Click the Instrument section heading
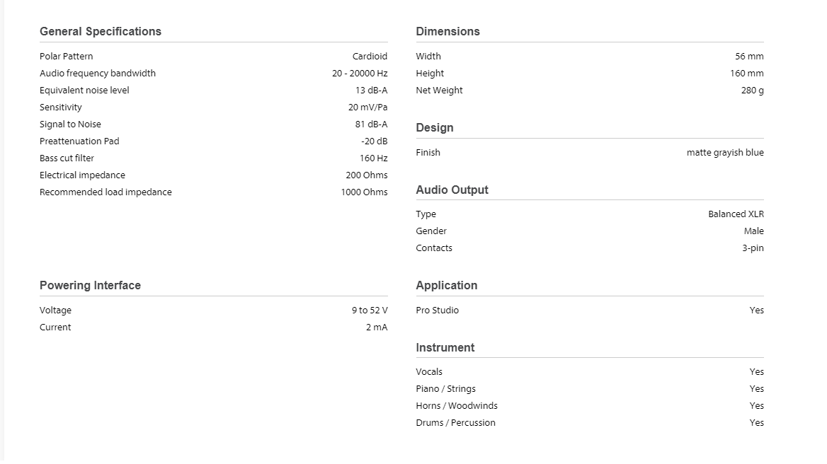Screen dimensions: 827x464 click(445, 347)
